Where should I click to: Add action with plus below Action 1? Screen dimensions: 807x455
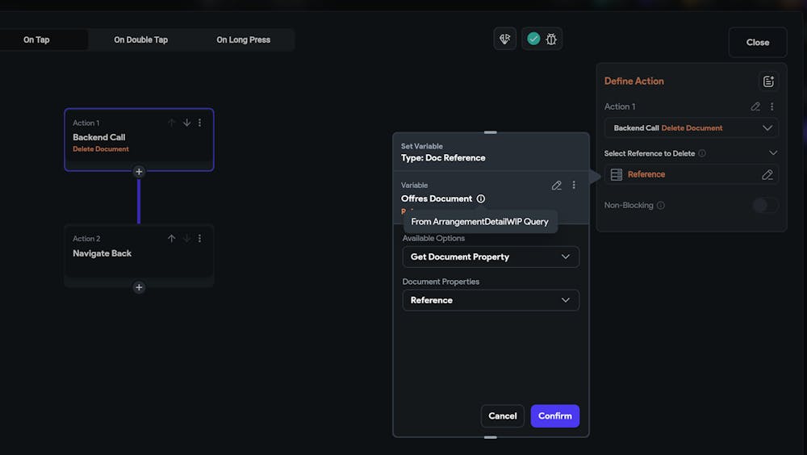(139, 171)
